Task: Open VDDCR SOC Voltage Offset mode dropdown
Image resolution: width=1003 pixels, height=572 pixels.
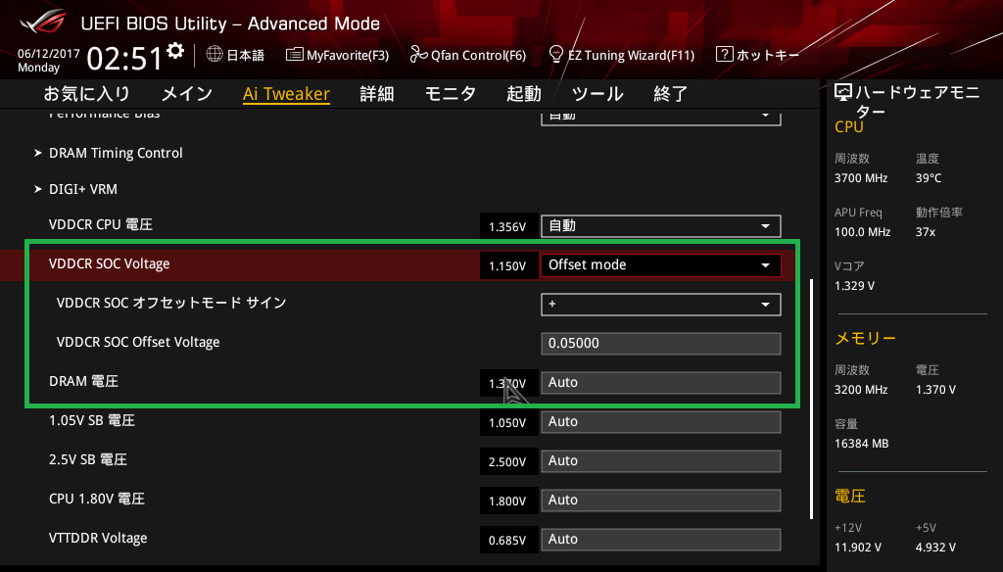Action: pyautogui.click(x=661, y=264)
